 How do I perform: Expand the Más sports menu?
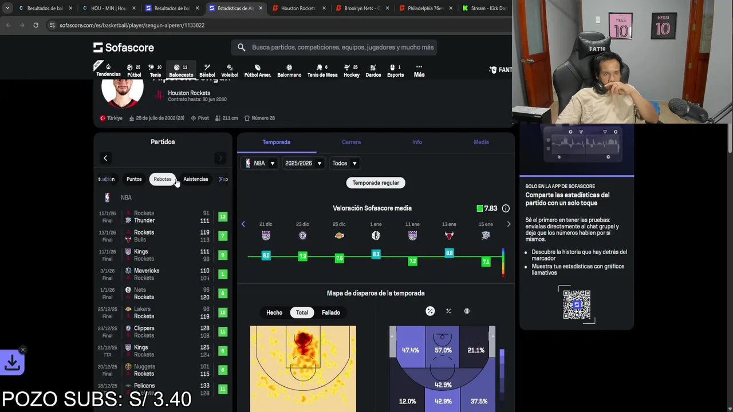coord(419,70)
